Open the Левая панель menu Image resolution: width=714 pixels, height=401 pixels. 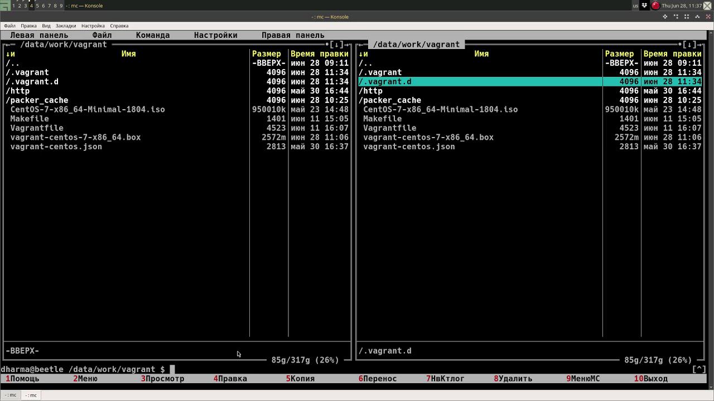point(39,35)
